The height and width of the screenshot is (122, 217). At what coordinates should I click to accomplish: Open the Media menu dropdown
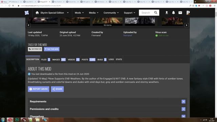tap(94, 13)
